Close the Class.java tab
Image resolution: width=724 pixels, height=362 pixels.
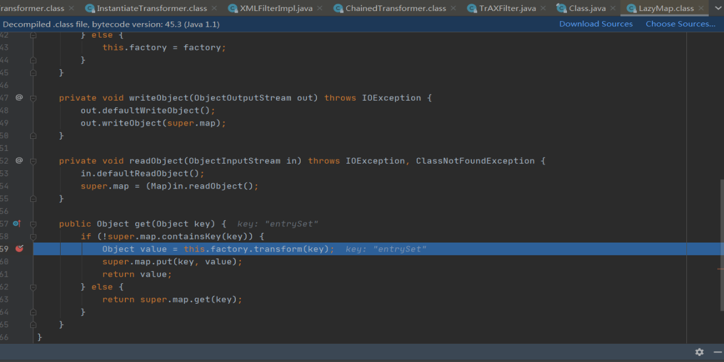pyautogui.click(x=612, y=8)
